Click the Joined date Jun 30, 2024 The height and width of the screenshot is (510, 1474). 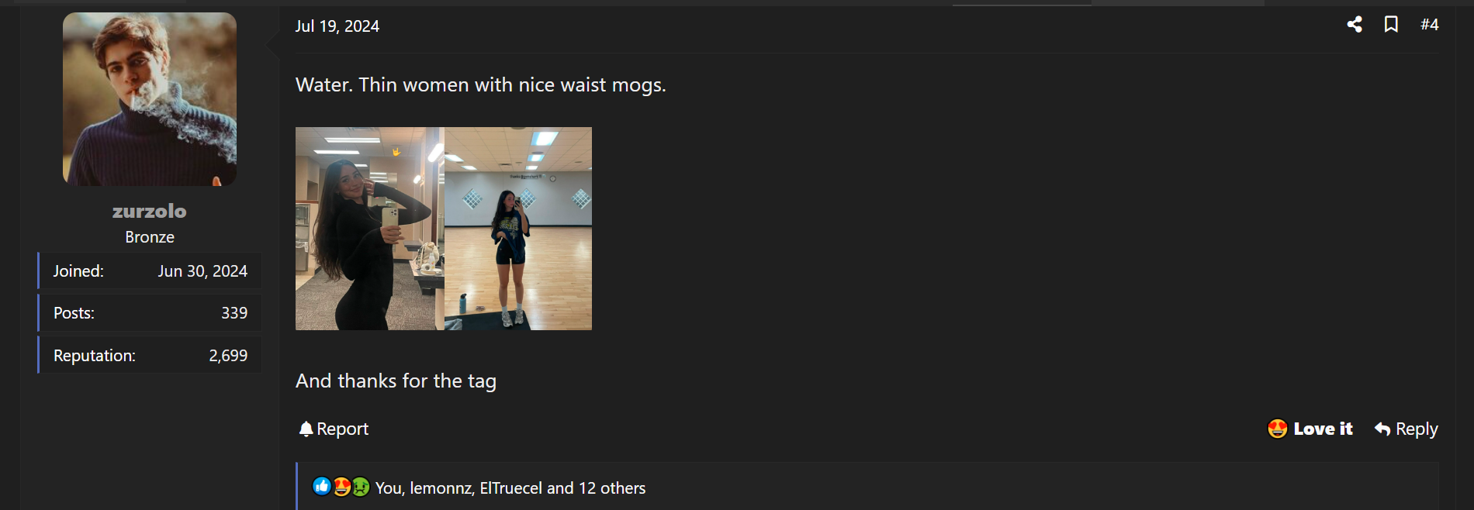pyautogui.click(x=202, y=271)
